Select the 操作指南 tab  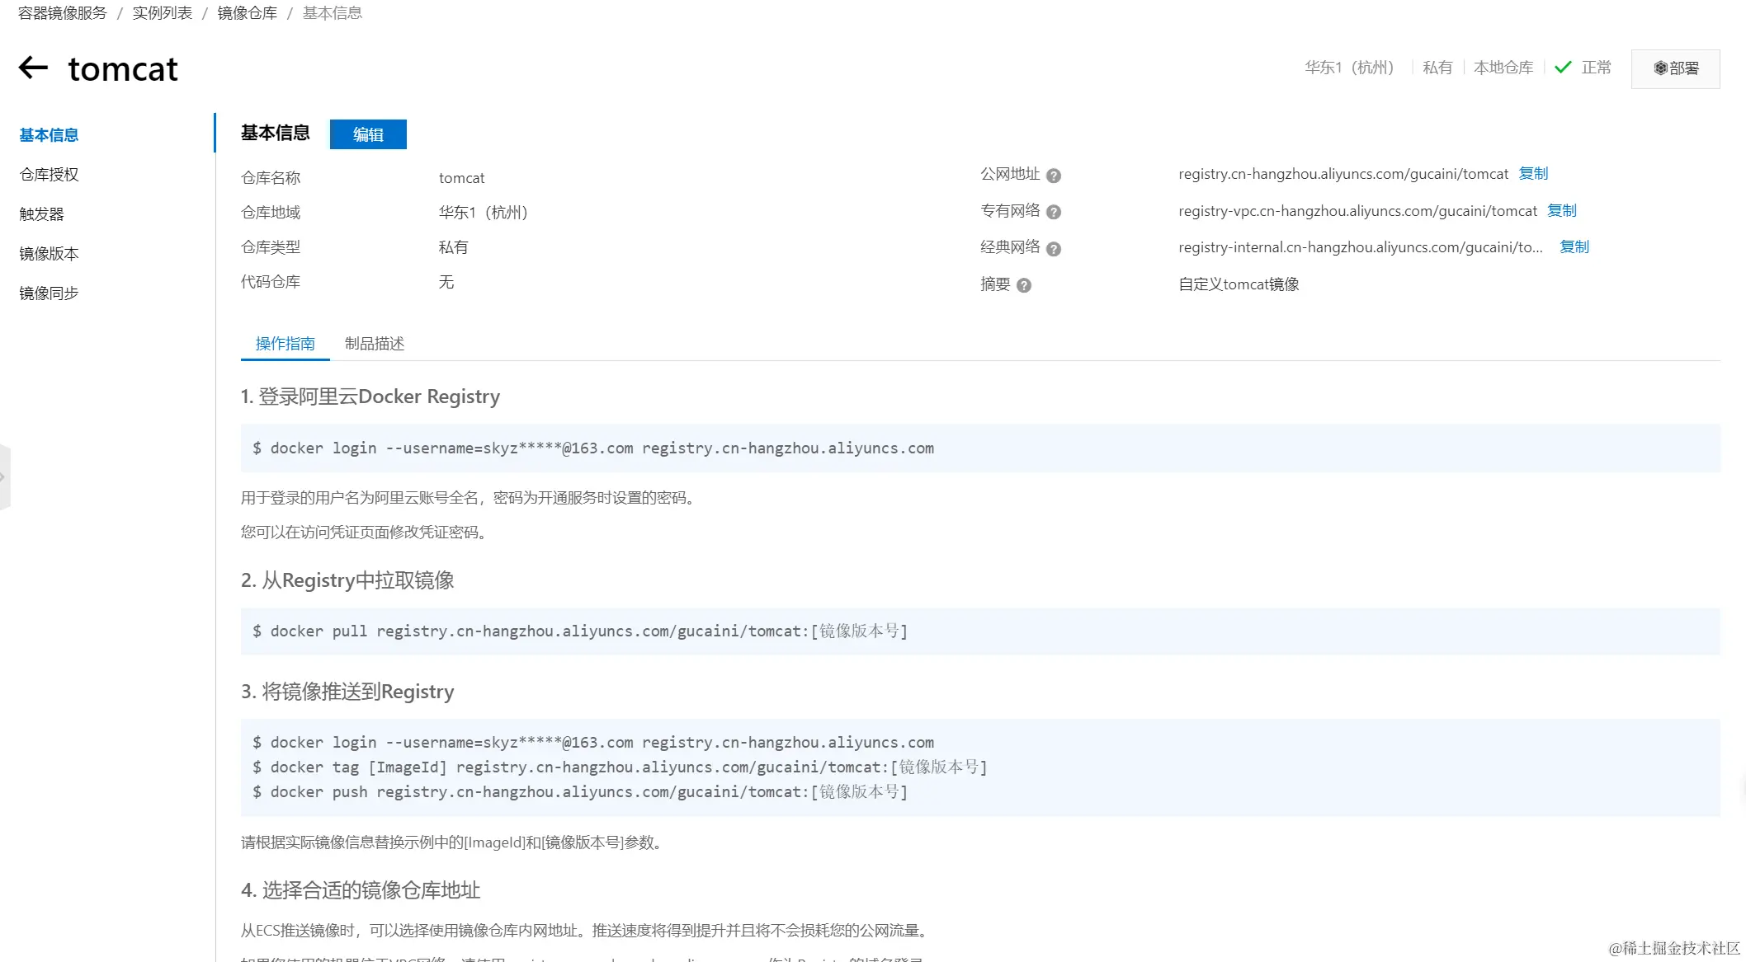285,344
